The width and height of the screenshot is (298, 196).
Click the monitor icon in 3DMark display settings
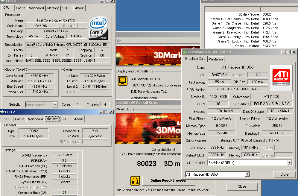[x=123, y=80]
